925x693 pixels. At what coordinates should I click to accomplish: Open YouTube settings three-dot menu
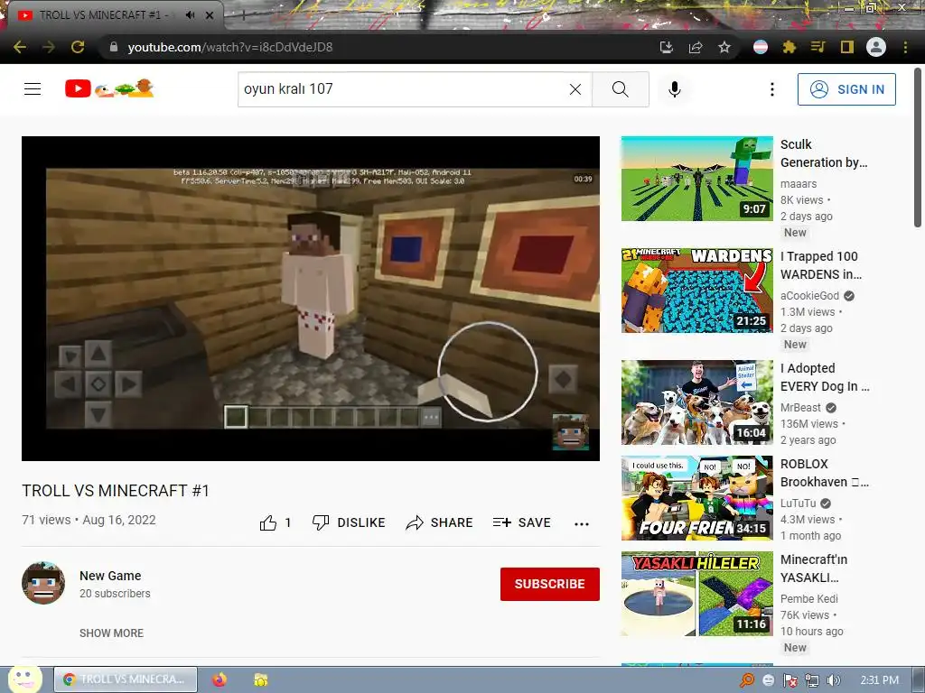(x=772, y=89)
